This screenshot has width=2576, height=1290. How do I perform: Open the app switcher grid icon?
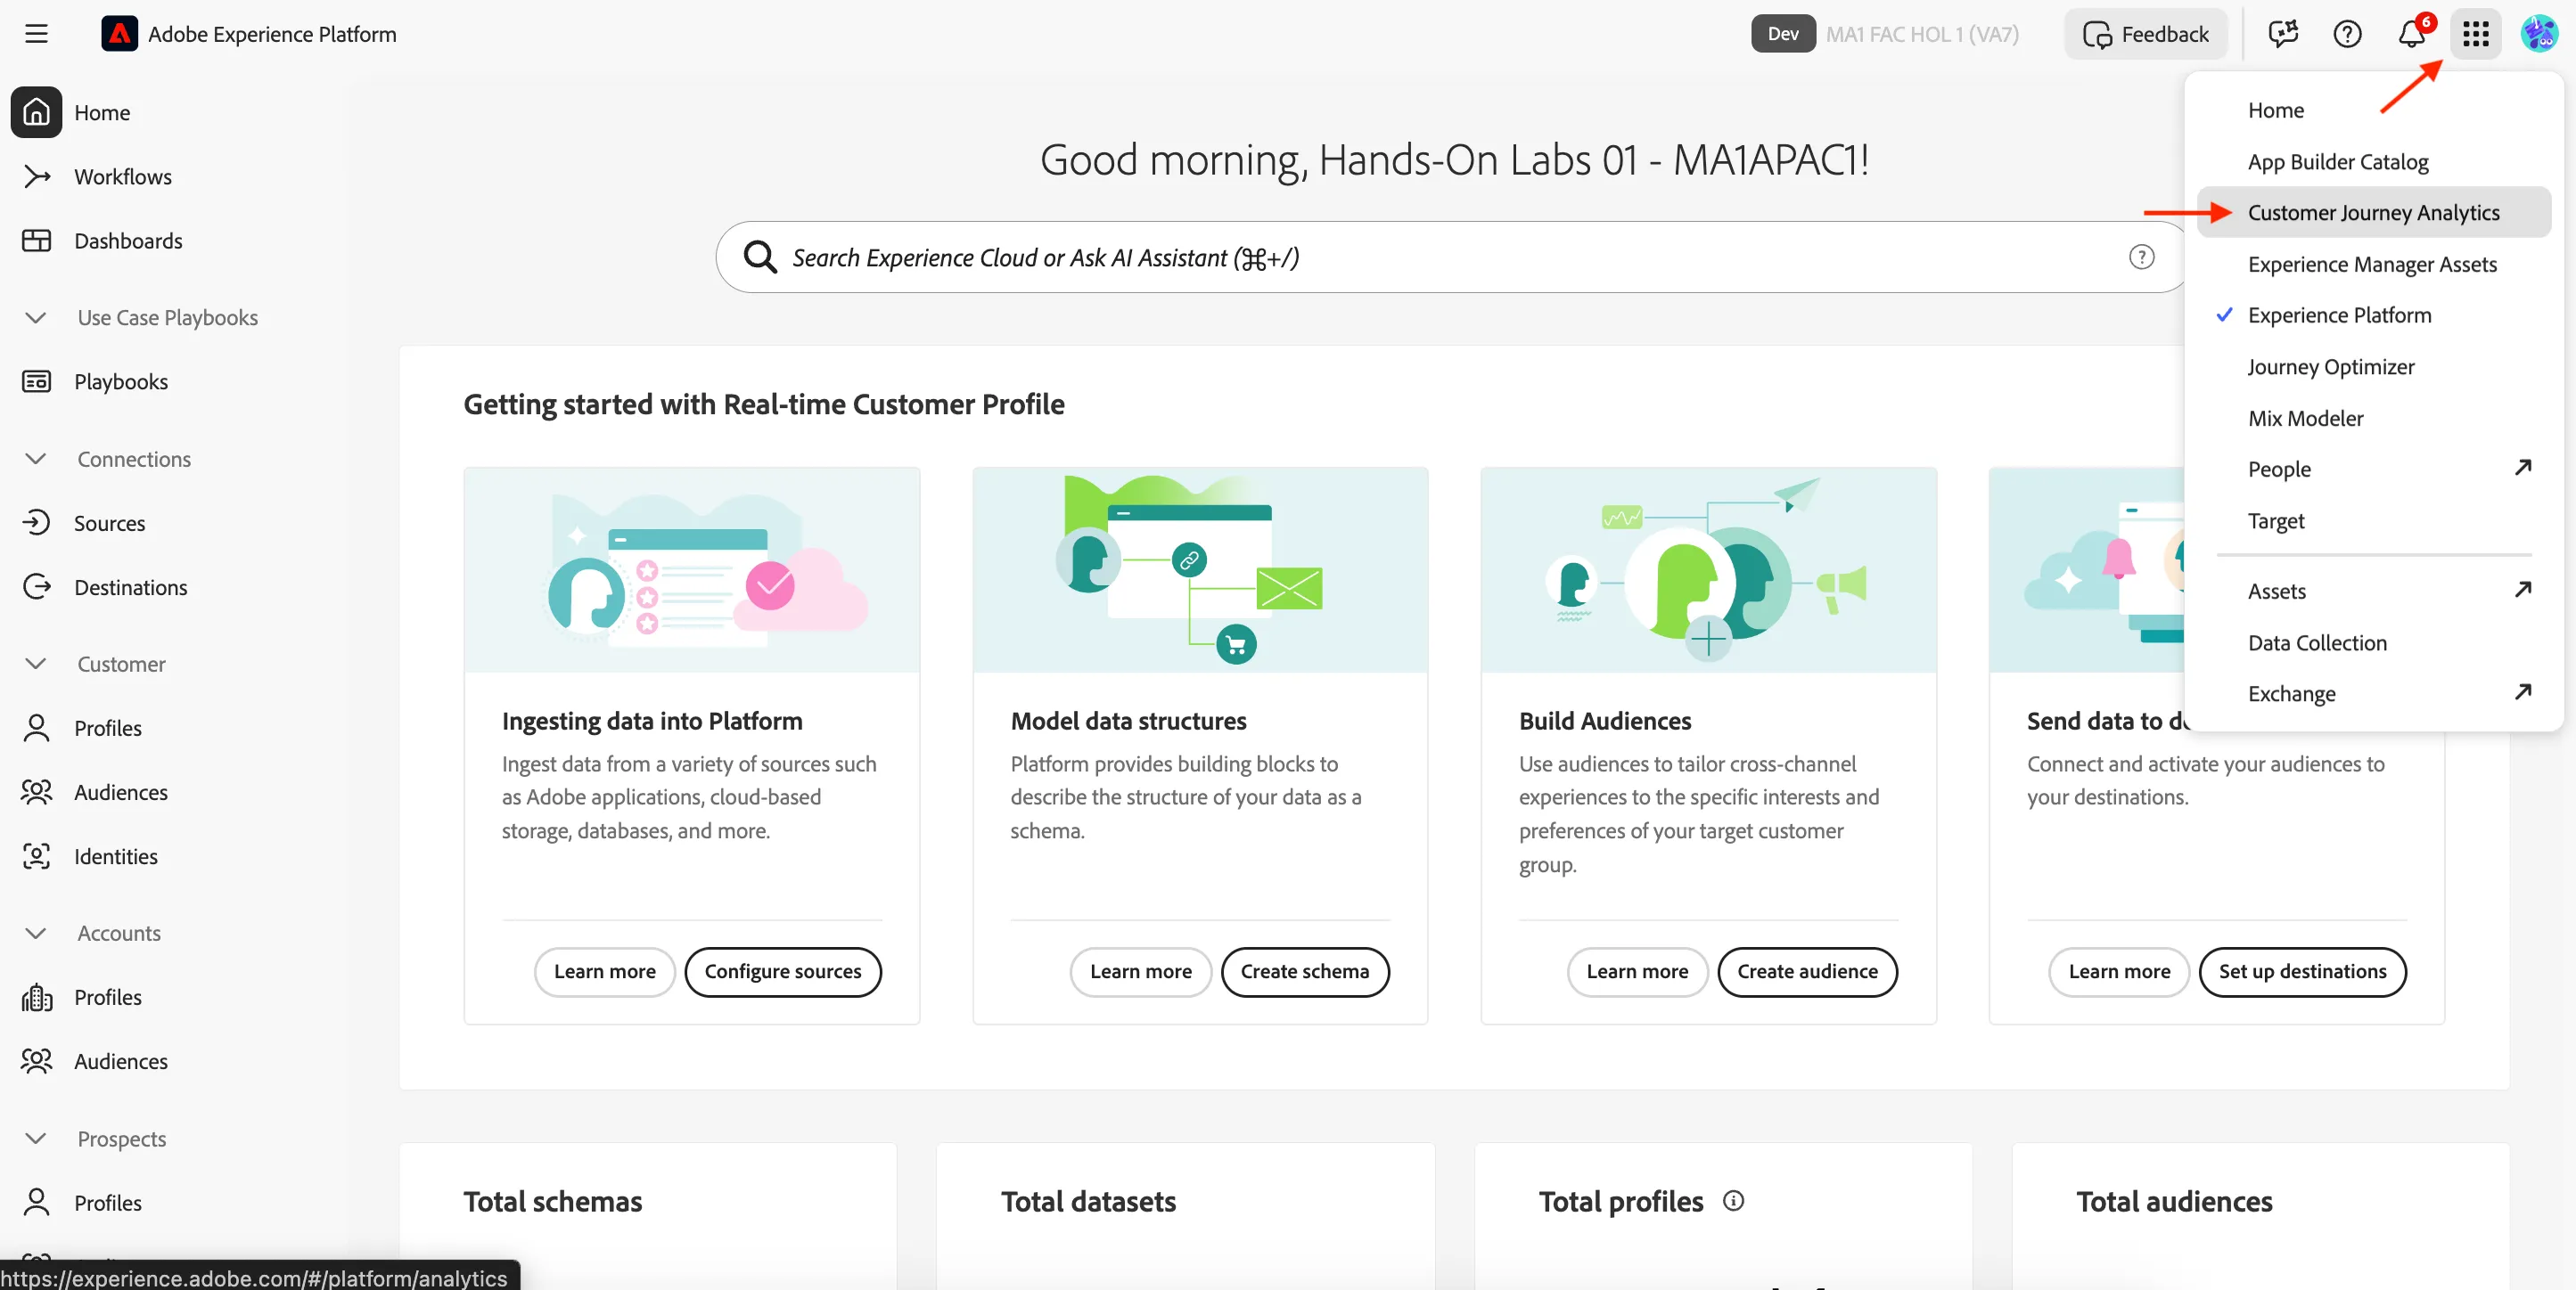coord(2476,34)
